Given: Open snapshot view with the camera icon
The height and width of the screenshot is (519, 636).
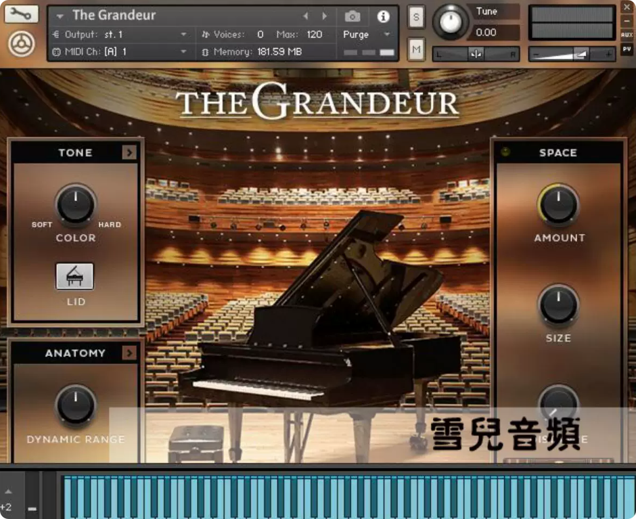Looking at the screenshot, I should (352, 16).
